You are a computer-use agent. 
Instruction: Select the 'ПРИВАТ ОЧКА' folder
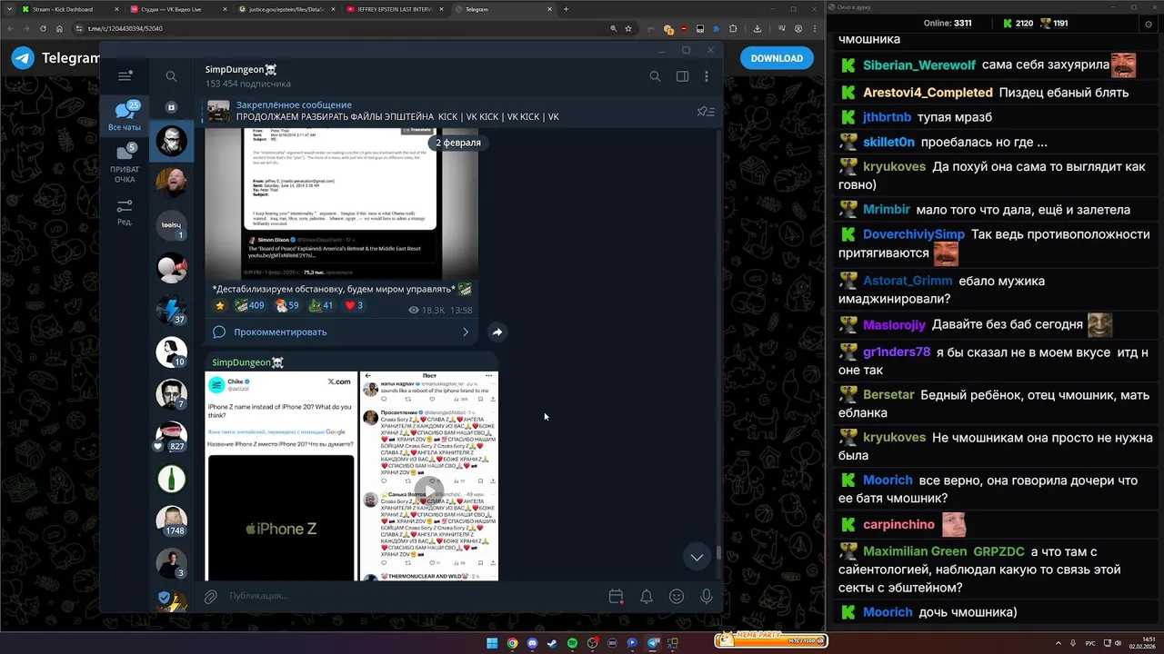125,163
